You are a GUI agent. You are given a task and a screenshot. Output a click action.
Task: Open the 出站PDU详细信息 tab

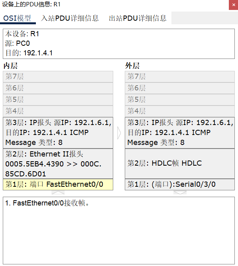pos(138,18)
